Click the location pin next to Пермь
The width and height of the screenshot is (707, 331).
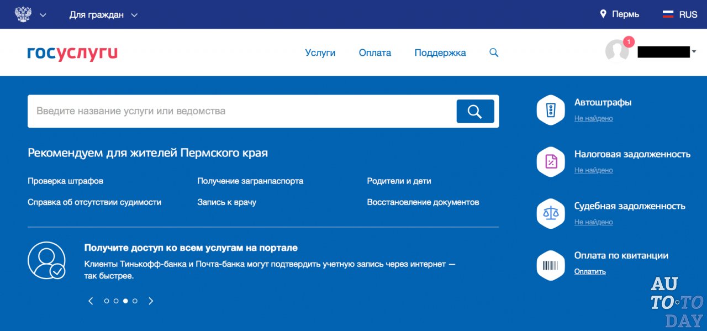tap(603, 14)
